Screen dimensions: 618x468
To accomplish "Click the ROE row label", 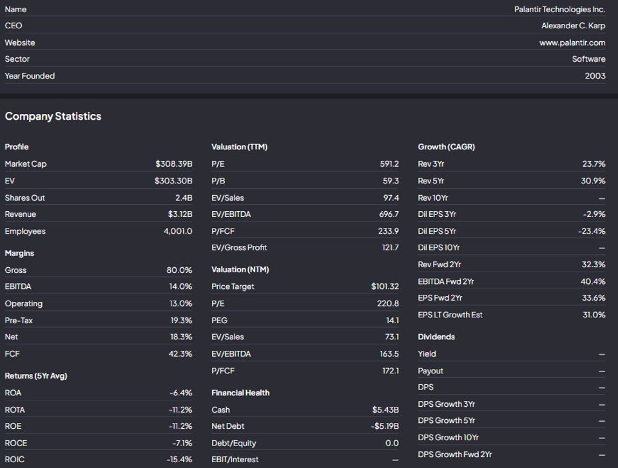I will coord(13,426).
